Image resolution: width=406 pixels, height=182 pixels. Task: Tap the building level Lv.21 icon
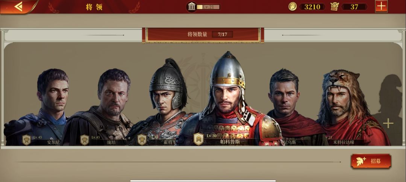tap(192, 7)
